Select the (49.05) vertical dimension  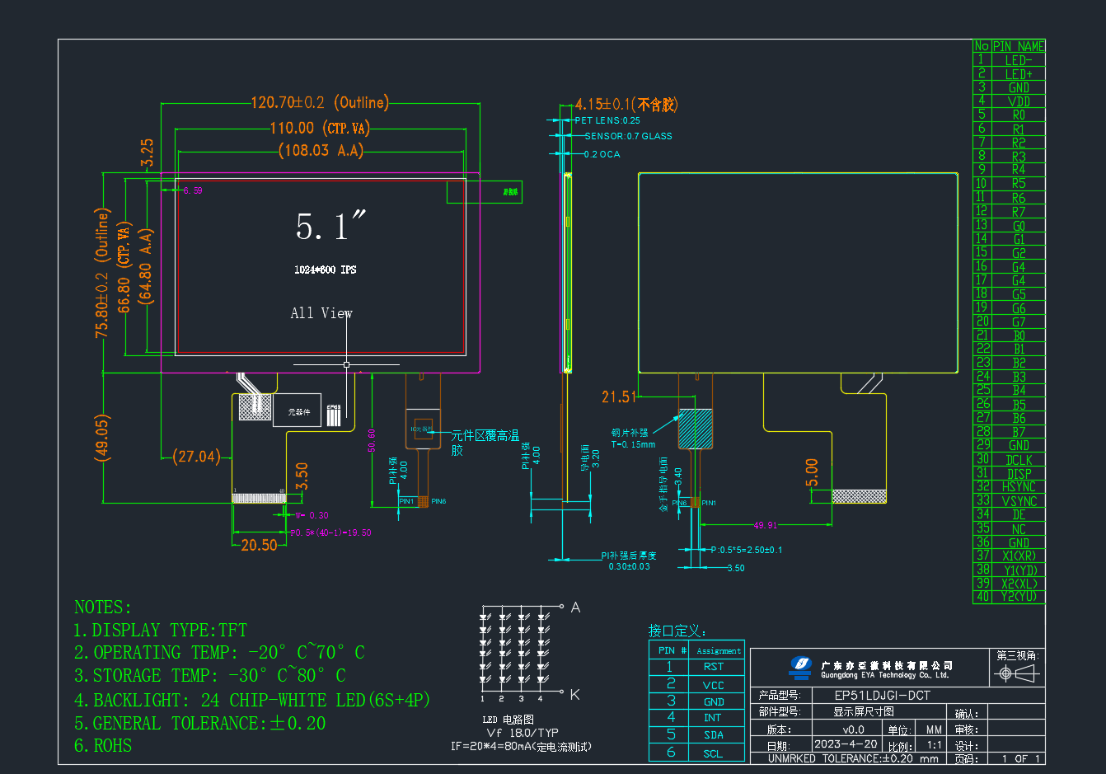tap(102, 439)
